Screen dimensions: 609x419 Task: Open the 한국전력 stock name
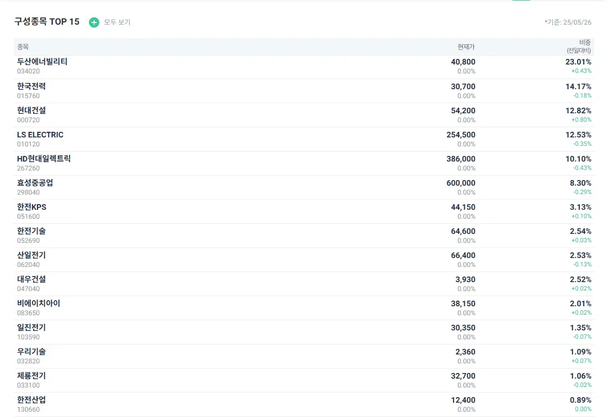[31, 86]
